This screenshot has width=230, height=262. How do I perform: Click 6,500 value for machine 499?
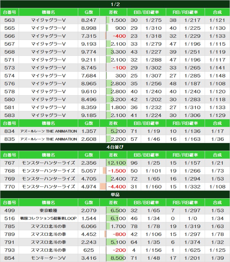pos(118,211)
